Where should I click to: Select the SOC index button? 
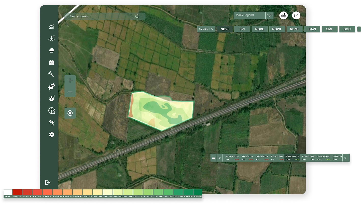click(347, 29)
